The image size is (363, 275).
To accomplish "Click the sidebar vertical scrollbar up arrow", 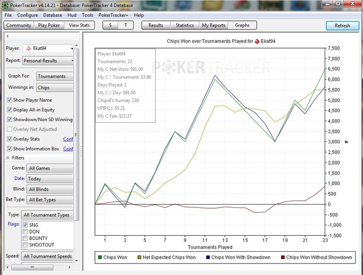I will point(76,46).
